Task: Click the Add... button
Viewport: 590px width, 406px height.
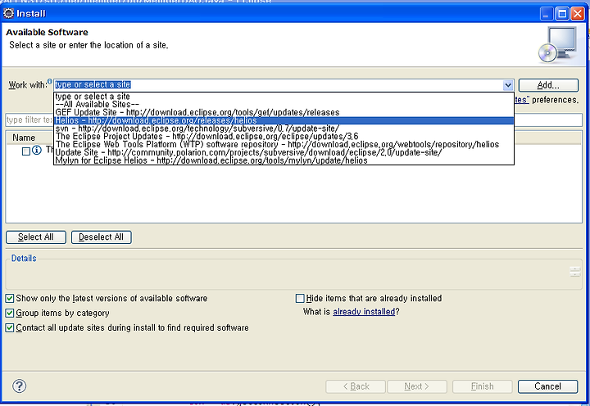Action: pyautogui.click(x=548, y=85)
